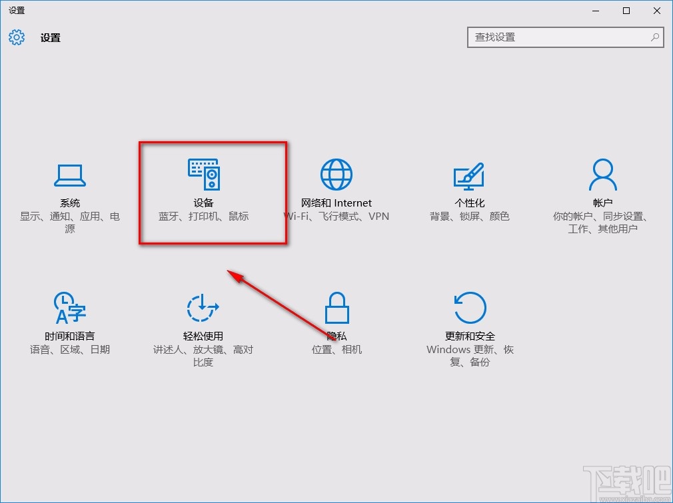Image resolution: width=673 pixels, height=503 pixels.
Task: Select the 位置、相机 text under 隐私
Action: click(x=336, y=349)
